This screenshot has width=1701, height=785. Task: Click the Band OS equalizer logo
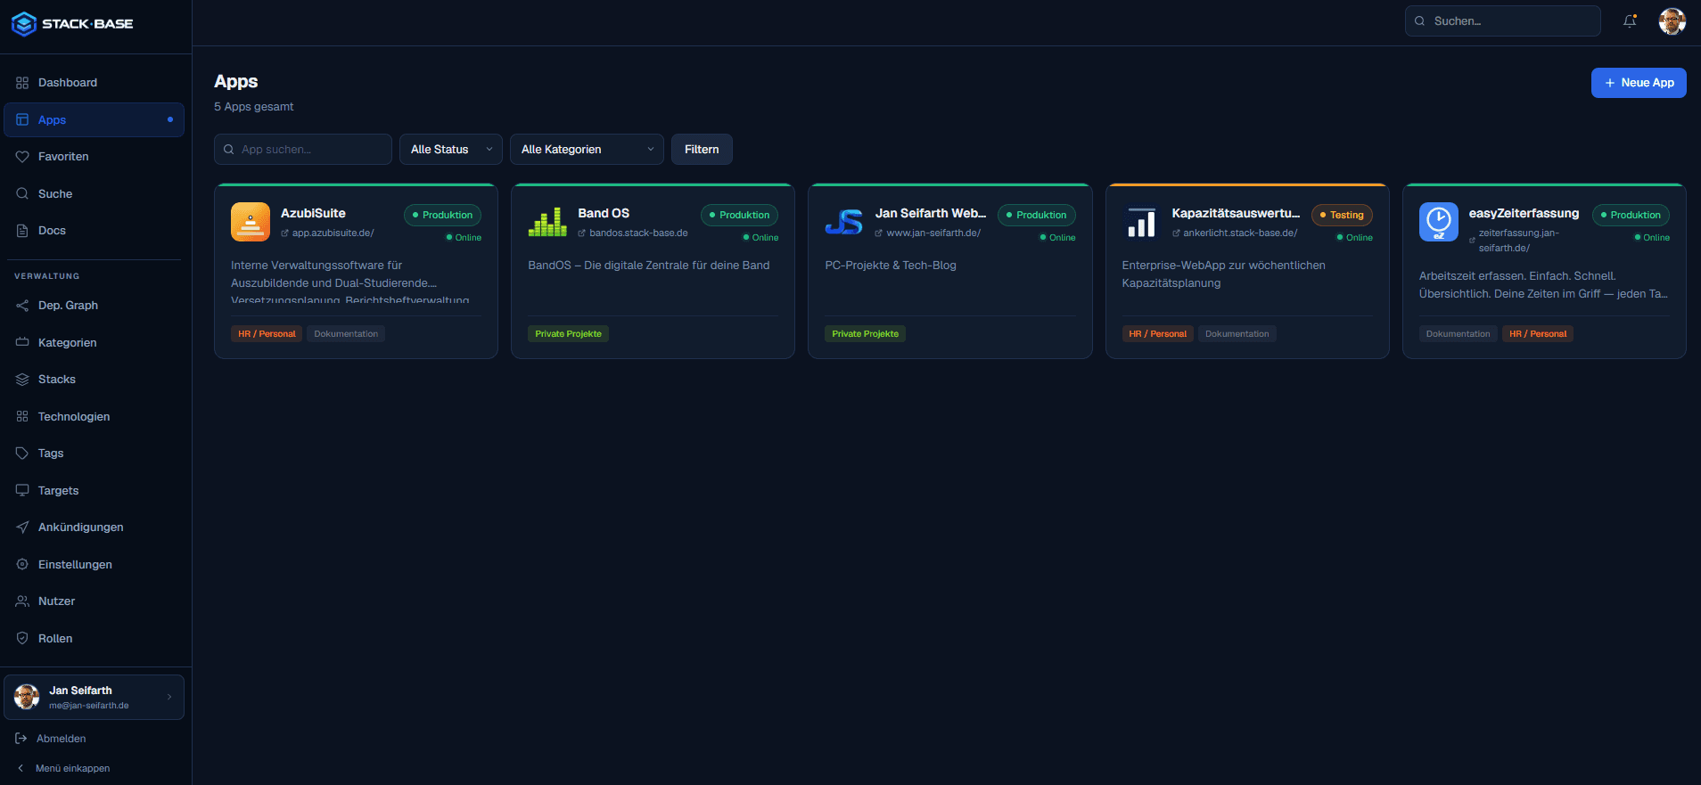coord(547,222)
